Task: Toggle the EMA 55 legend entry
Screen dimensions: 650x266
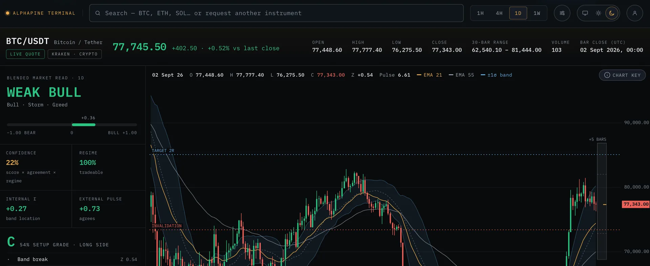Action: [461, 75]
